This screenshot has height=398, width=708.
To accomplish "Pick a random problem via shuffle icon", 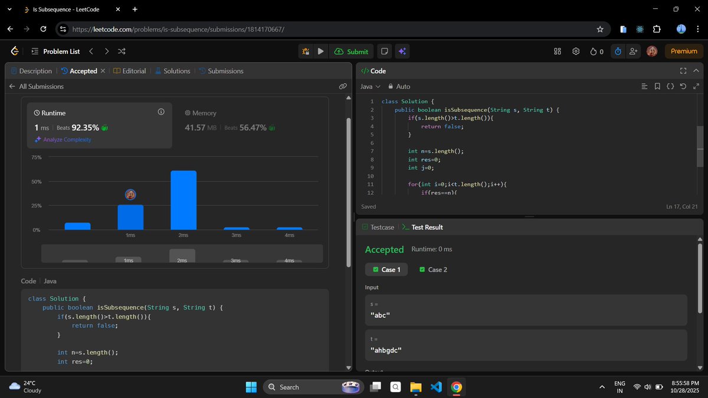I will tap(121, 51).
